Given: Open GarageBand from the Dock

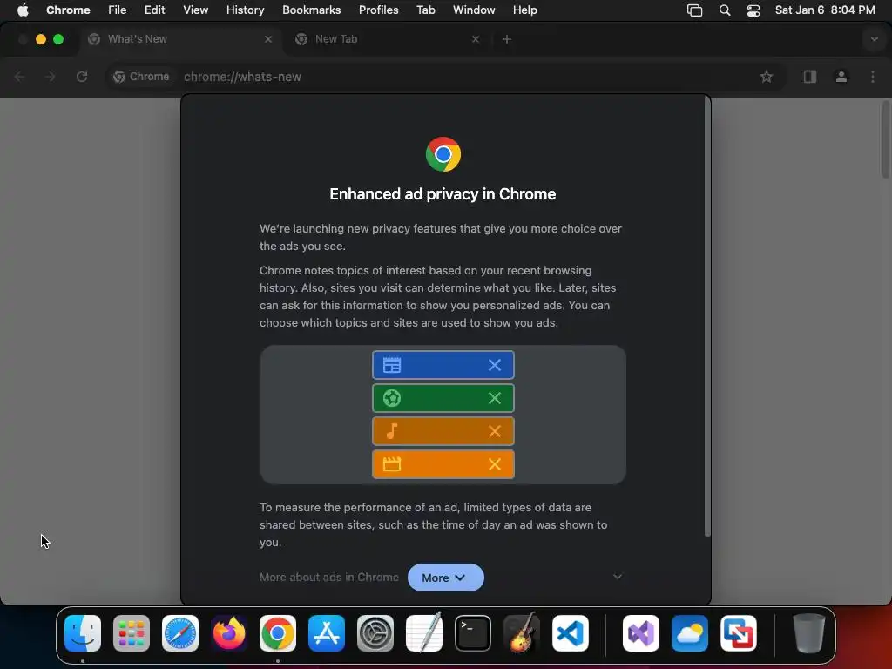Looking at the screenshot, I should [x=522, y=633].
